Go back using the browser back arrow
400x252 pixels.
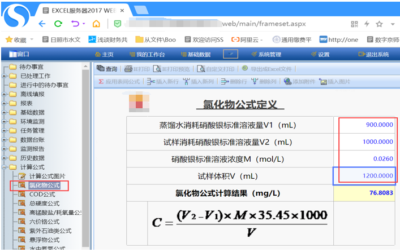42,24
